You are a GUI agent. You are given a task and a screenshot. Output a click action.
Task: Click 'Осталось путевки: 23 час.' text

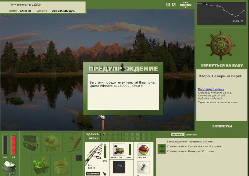(x=215, y=93)
